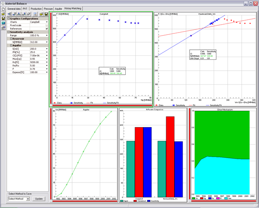This screenshot has height=208, width=259.
Task: Click the triangle-nodes icon in chart toolbar
Action: point(19,14)
